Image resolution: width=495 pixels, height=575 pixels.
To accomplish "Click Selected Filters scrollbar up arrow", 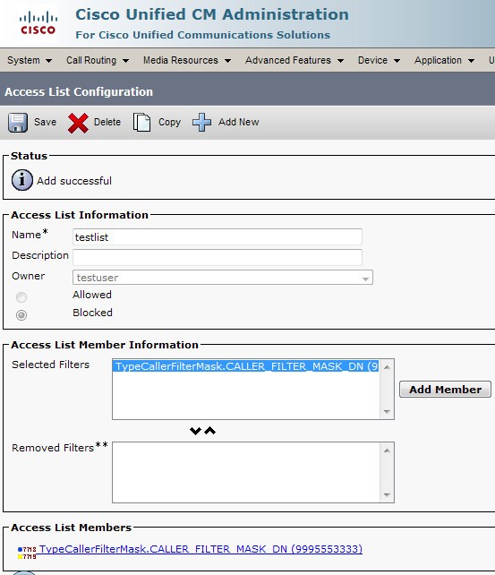I will pyautogui.click(x=387, y=367).
